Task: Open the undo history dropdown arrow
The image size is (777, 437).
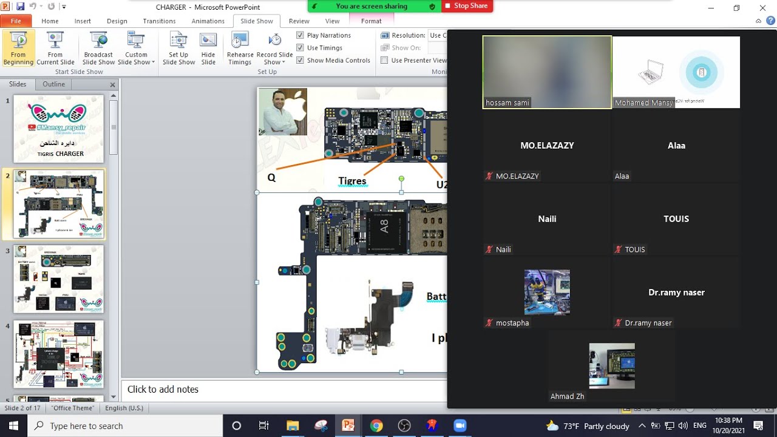Action: click(41, 7)
